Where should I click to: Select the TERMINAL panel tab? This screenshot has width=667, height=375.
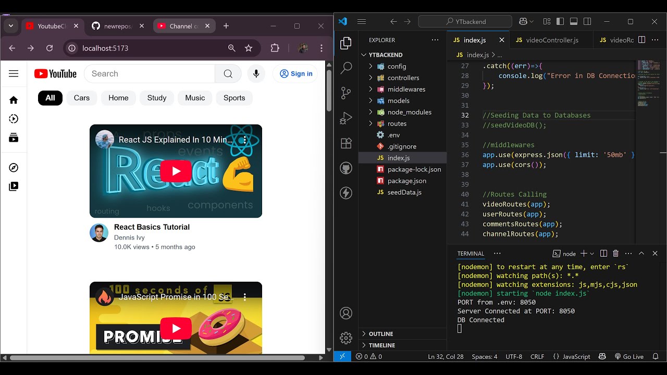pos(471,254)
